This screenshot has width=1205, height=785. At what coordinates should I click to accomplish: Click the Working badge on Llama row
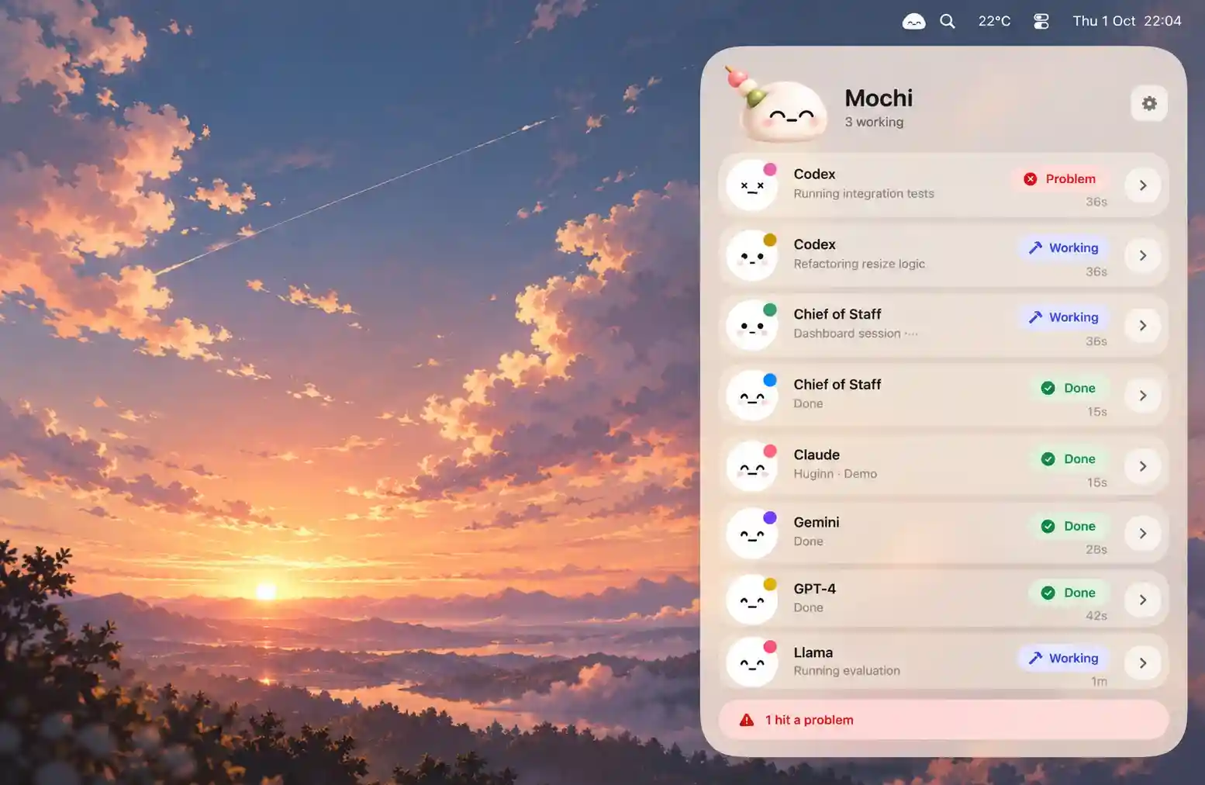point(1063,659)
